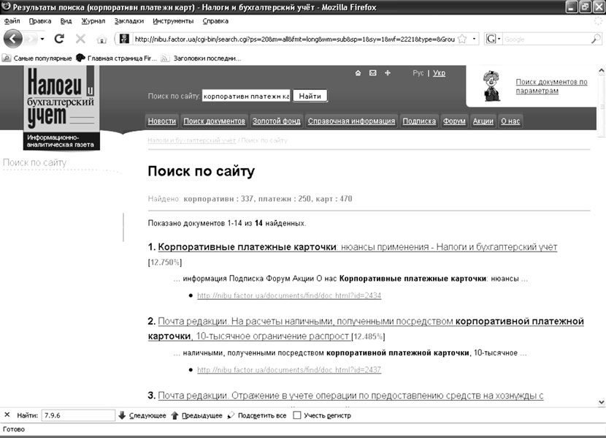This screenshot has height=438, width=606.
Task: Switch site language to Укр
Action: point(439,73)
